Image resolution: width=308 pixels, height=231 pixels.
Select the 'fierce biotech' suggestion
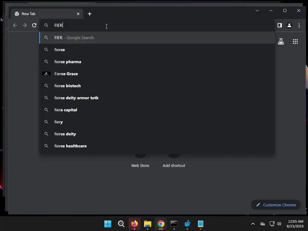tap(157, 86)
